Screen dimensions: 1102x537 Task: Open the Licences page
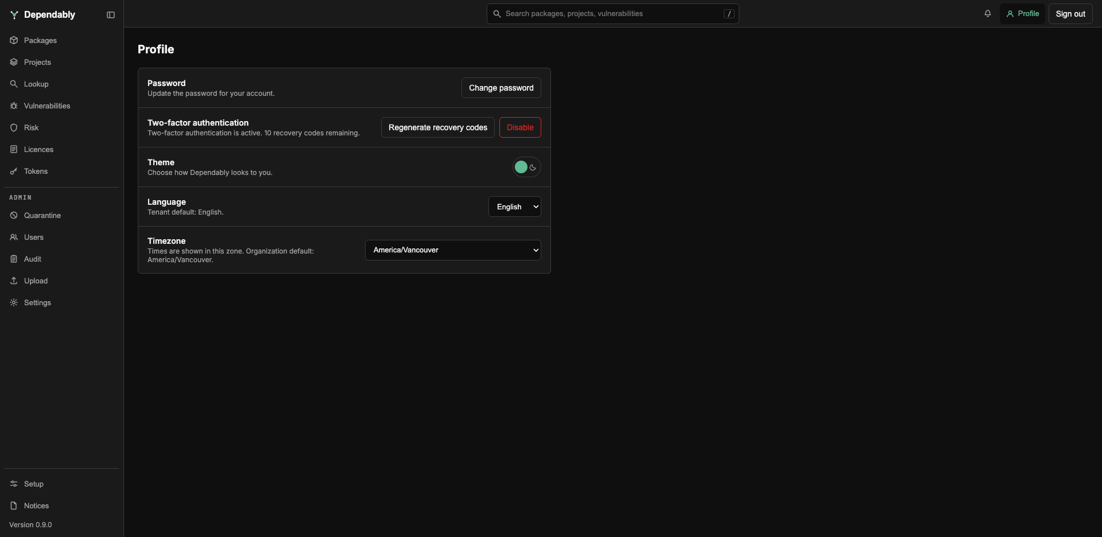point(61,149)
